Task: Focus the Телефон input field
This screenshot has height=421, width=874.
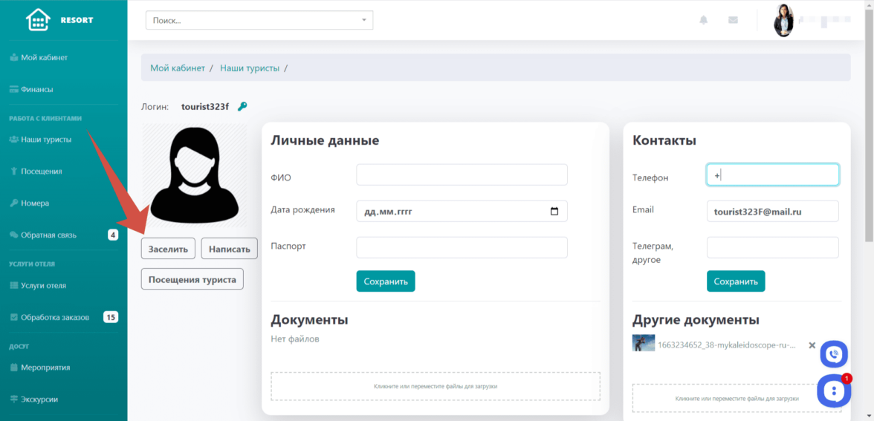Action: click(x=773, y=175)
